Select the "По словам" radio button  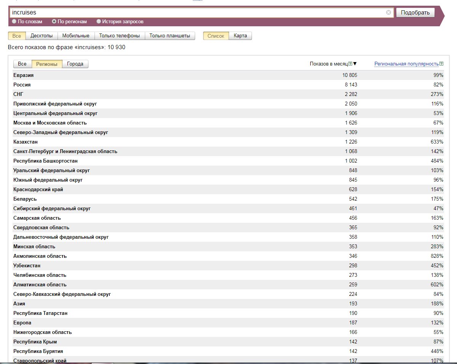[14, 22]
